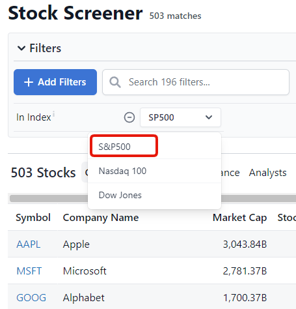This screenshot has height=309, width=296.
Task: Click the Microsoft company name cell
Action: (85, 271)
